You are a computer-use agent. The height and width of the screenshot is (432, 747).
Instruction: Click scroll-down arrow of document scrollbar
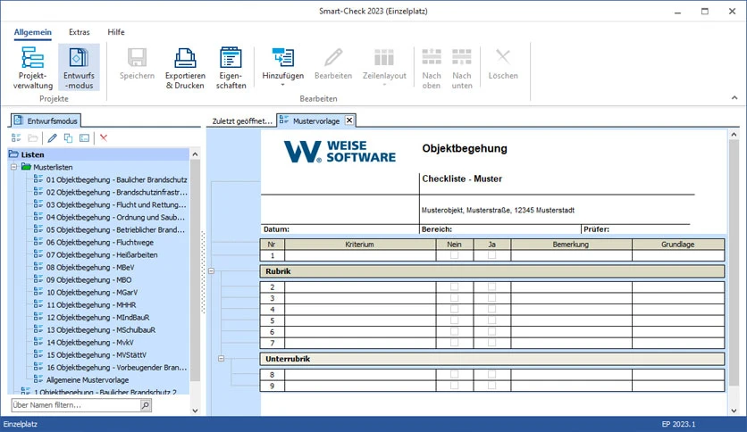[734, 410]
